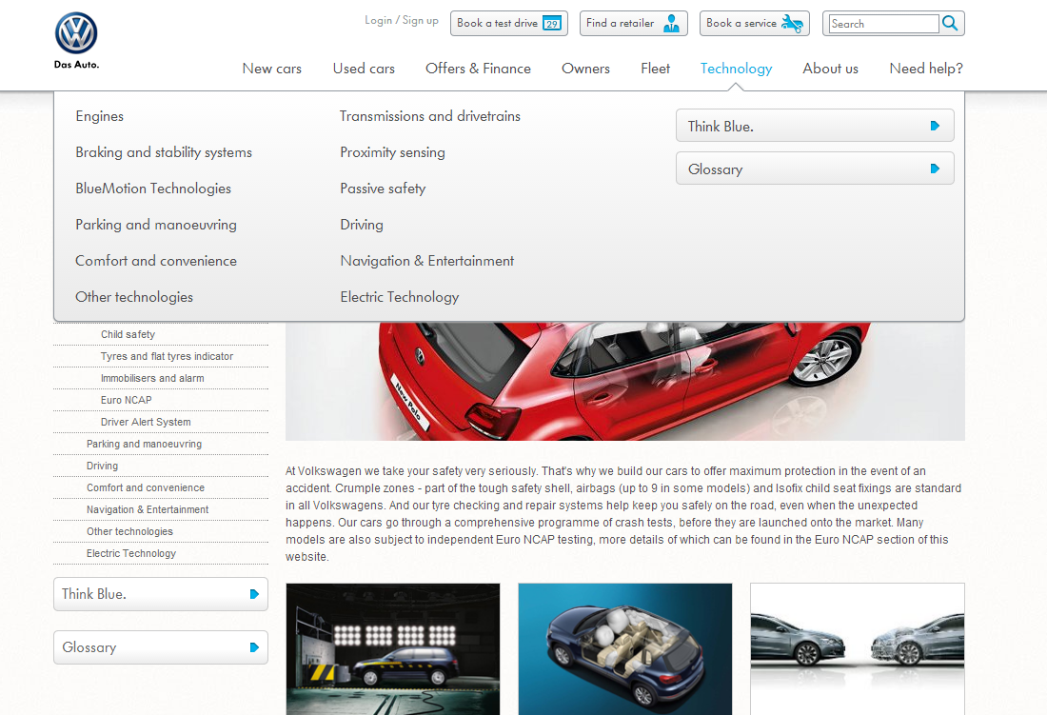The width and height of the screenshot is (1047, 715).
Task: Select Other technologies in the dropdown
Action: [x=134, y=297]
